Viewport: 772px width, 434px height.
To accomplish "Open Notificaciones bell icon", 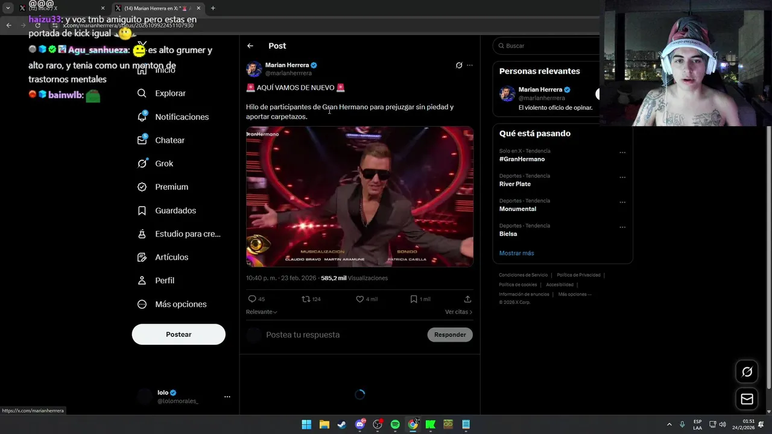I will (142, 117).
